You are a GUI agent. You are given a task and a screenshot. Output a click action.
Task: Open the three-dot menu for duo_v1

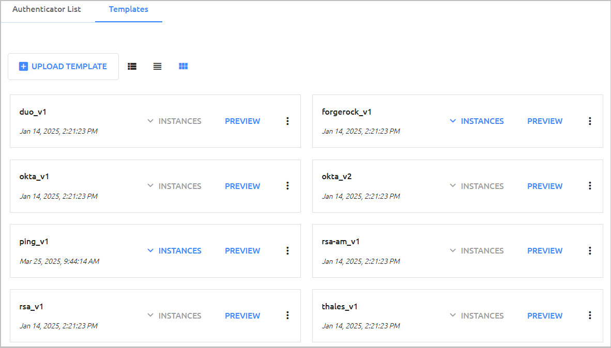click(287, 121)
